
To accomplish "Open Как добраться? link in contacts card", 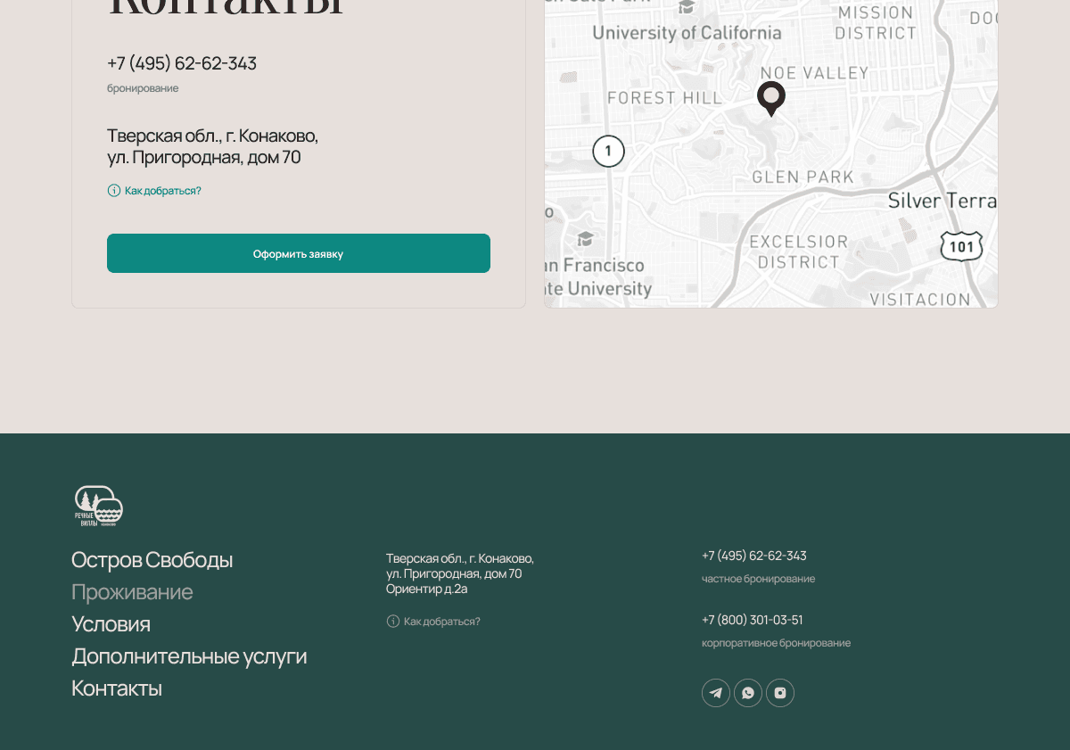I will pos(162,190).
